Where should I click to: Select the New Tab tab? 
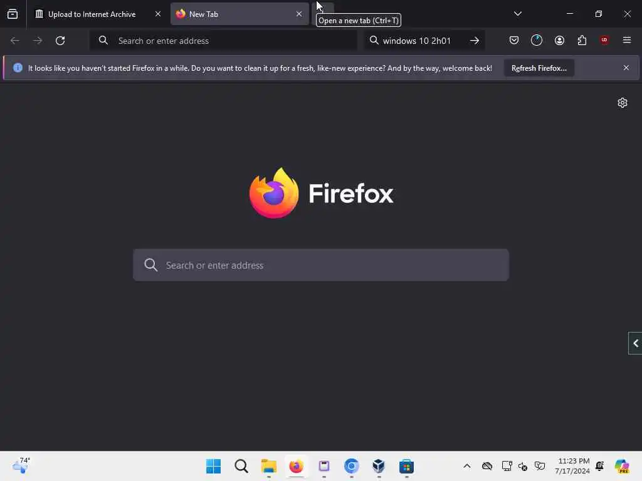click(239, 14)
